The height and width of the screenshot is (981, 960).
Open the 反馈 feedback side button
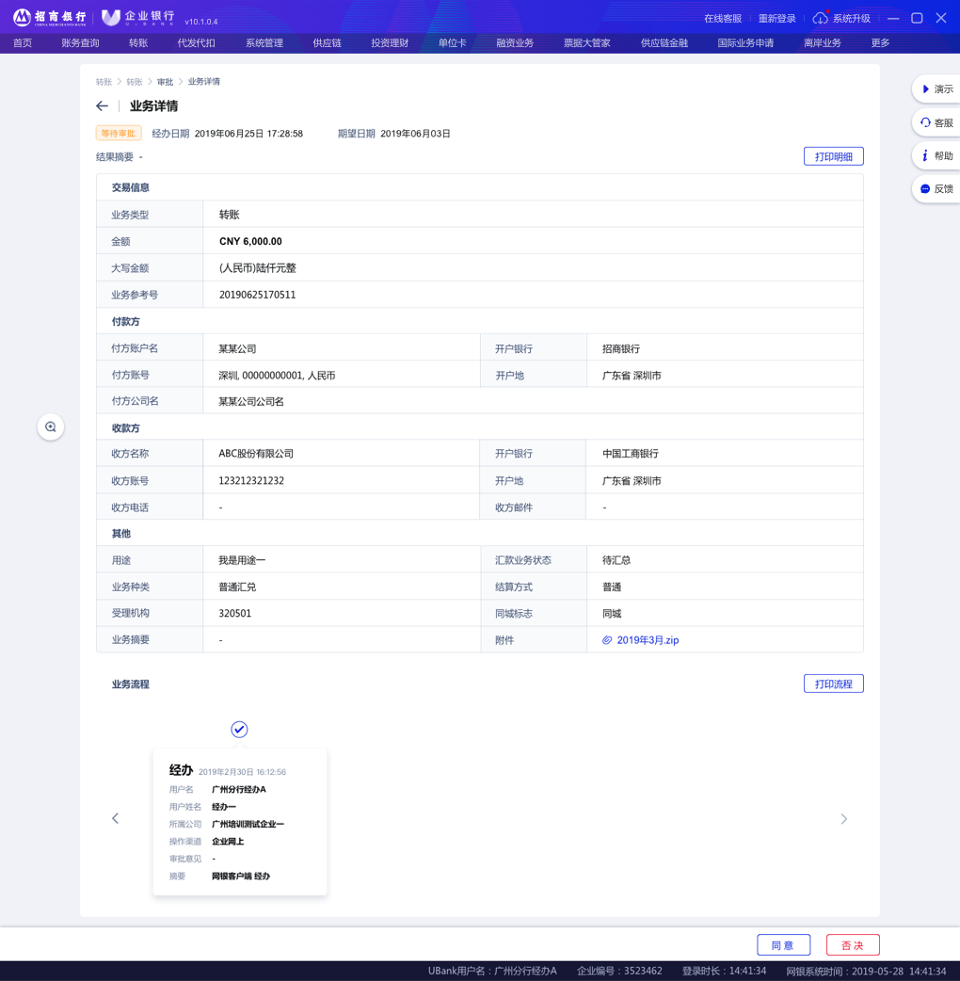[x=936, y=189]
